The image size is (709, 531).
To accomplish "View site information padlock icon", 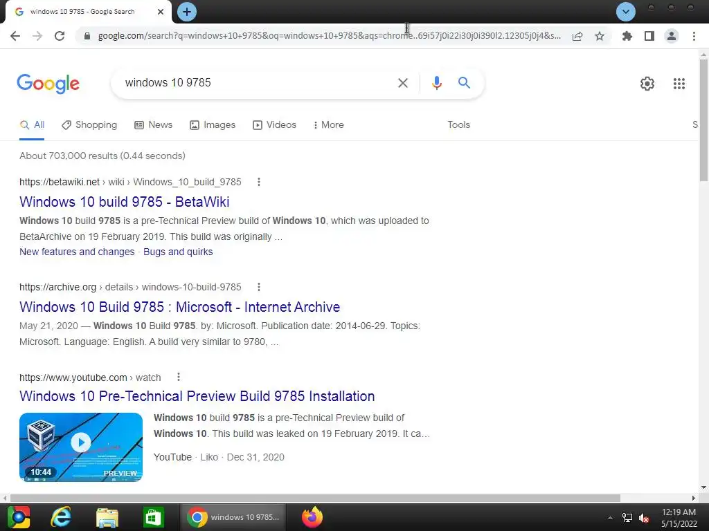I will pos(87,36).
